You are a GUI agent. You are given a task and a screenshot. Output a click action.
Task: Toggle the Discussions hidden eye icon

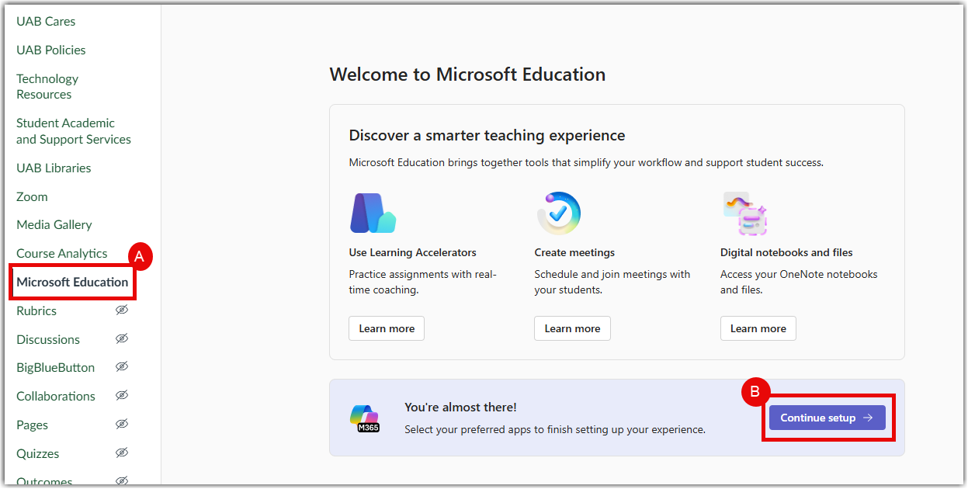pyautogui.click(x=122, y=339)
